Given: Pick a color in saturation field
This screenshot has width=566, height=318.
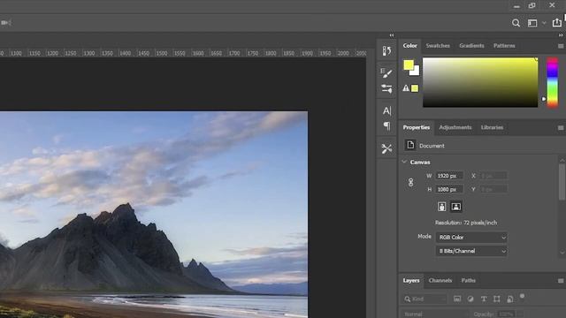Looking at the screenshot, I should click(480, 82).
